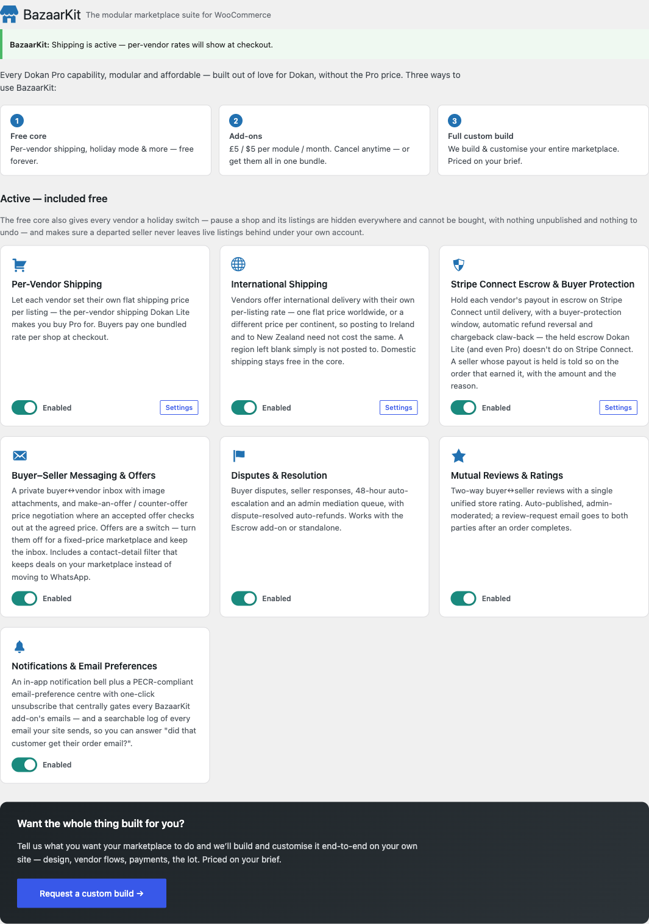Turn off Mutual Reviews & Ratings
The height and width of the screenshot is (924, 649).
464,598
